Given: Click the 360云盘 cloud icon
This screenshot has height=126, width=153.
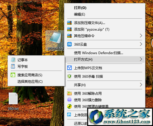Looking at the screenshot, I should (69, 44).
